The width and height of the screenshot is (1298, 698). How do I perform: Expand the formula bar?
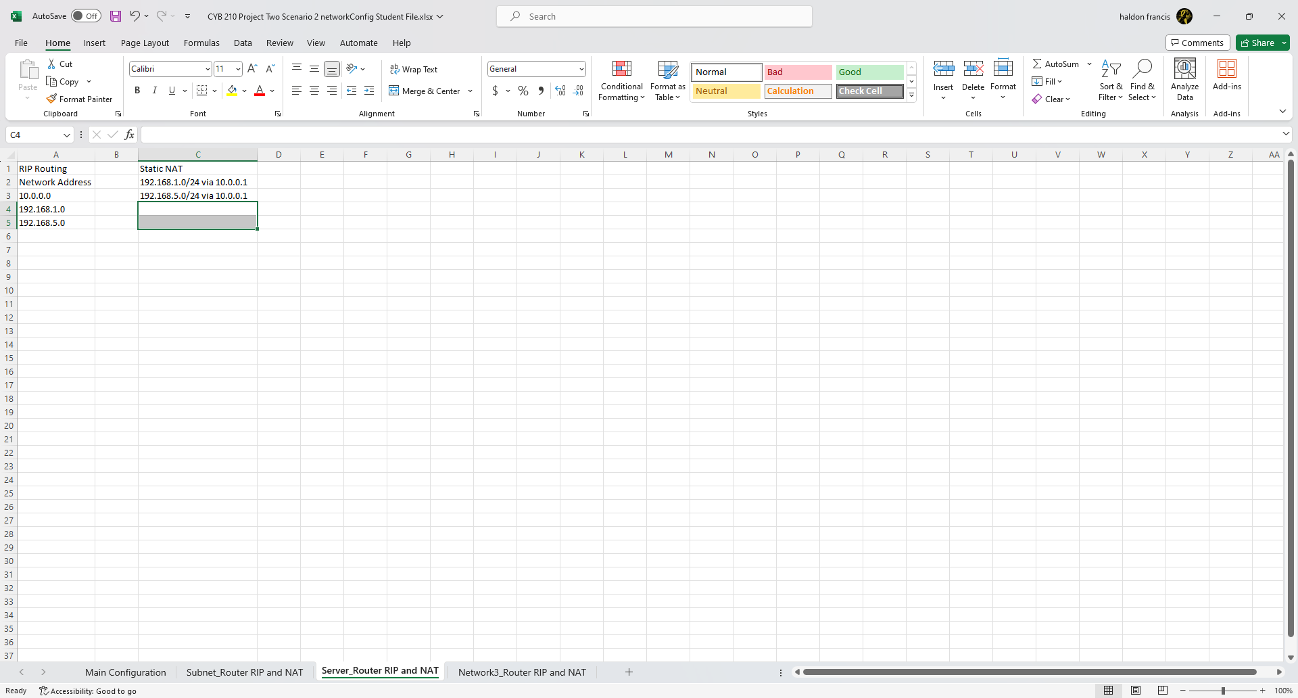click(x=1286, y=134)
